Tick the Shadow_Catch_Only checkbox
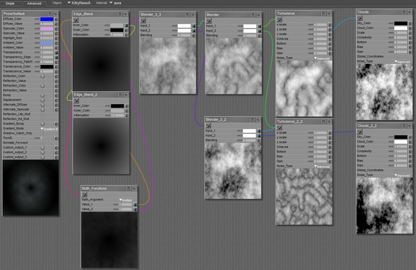 tap(43, 133)
